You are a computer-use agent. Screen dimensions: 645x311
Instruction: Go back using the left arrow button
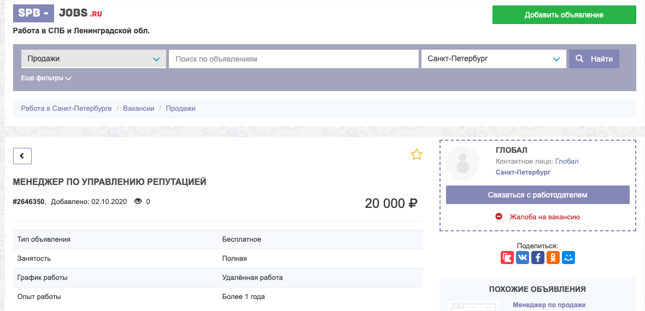coord(22,156)
